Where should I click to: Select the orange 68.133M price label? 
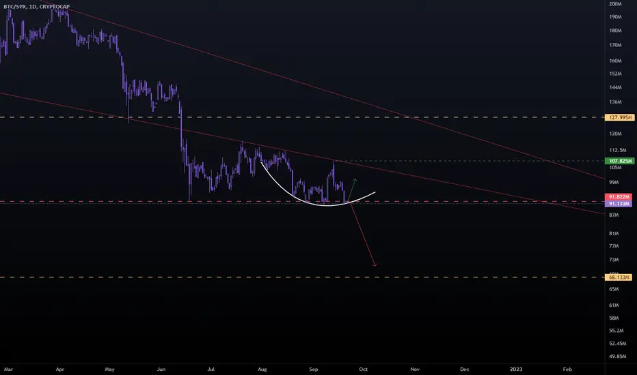[x=619, y=277]
